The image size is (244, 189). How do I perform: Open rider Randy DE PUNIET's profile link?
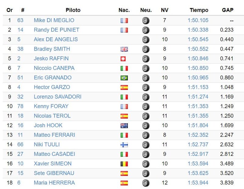point(56,30)
